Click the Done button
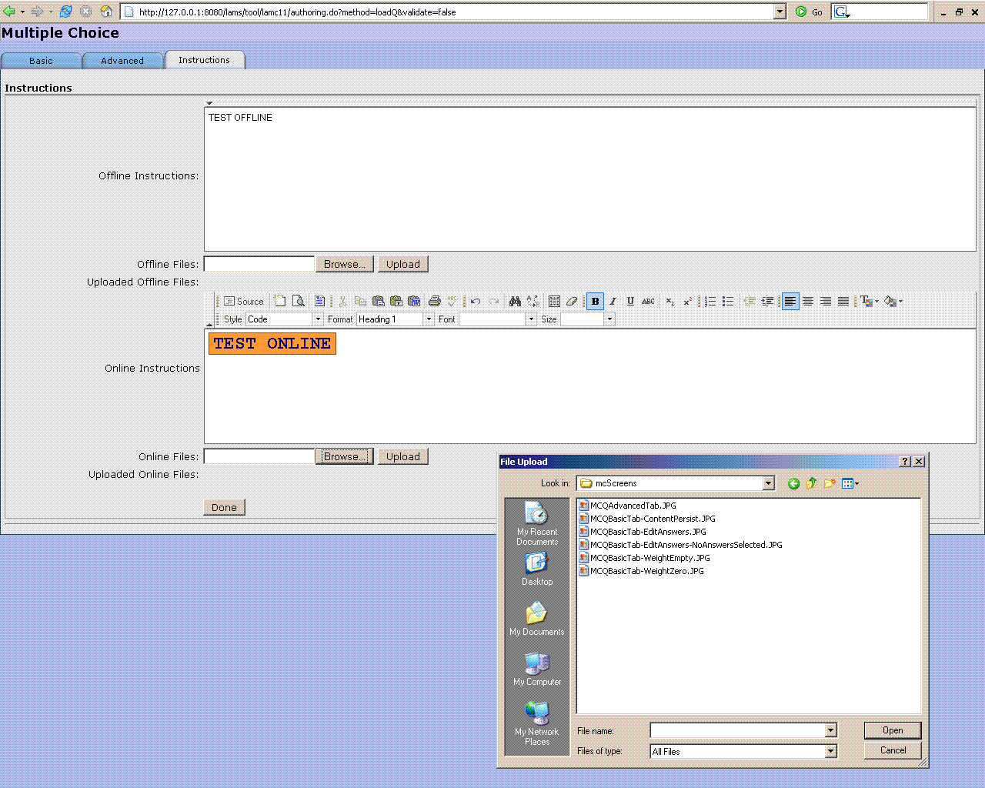985x788 pixels. (224, 507)
